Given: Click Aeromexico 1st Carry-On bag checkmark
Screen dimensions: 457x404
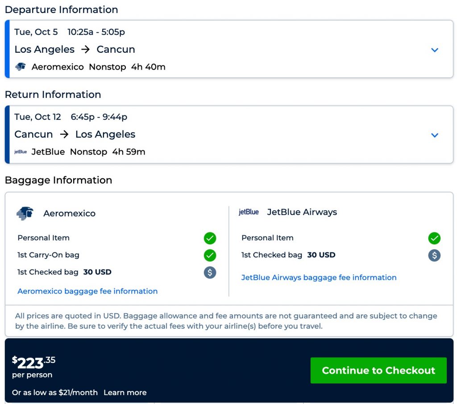Looking at the screenshot, I should pyautogui.click(x=210, y=255).
